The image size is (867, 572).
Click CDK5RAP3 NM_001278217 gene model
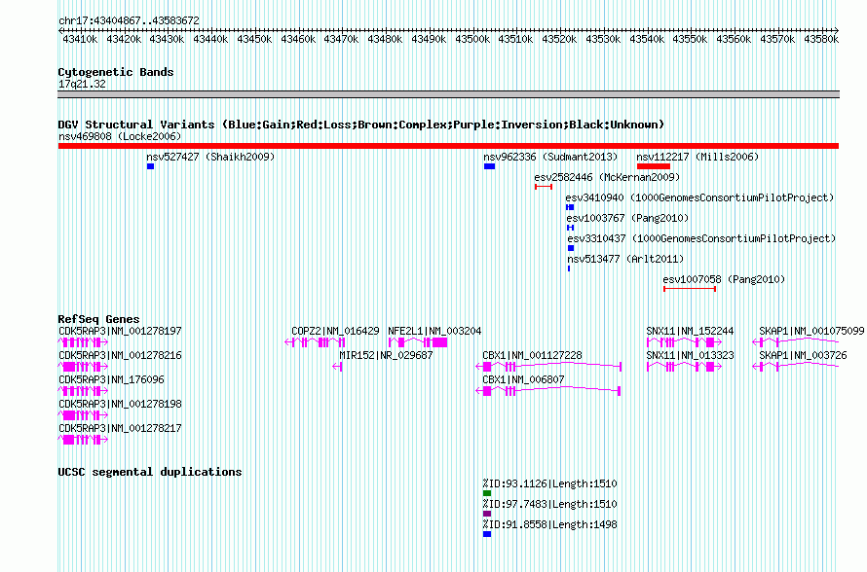click(83, 440)
